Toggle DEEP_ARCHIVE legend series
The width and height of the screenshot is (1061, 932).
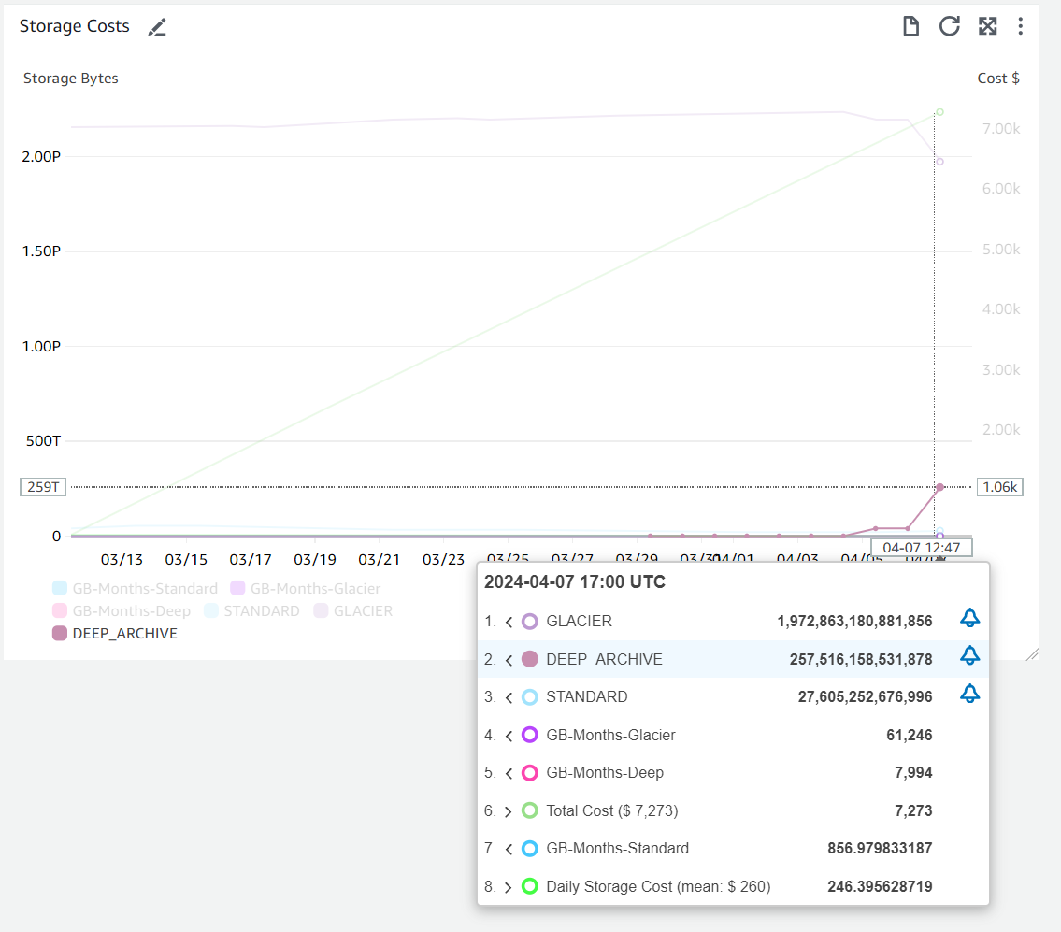pyautogui.click(x=114, y=634)
